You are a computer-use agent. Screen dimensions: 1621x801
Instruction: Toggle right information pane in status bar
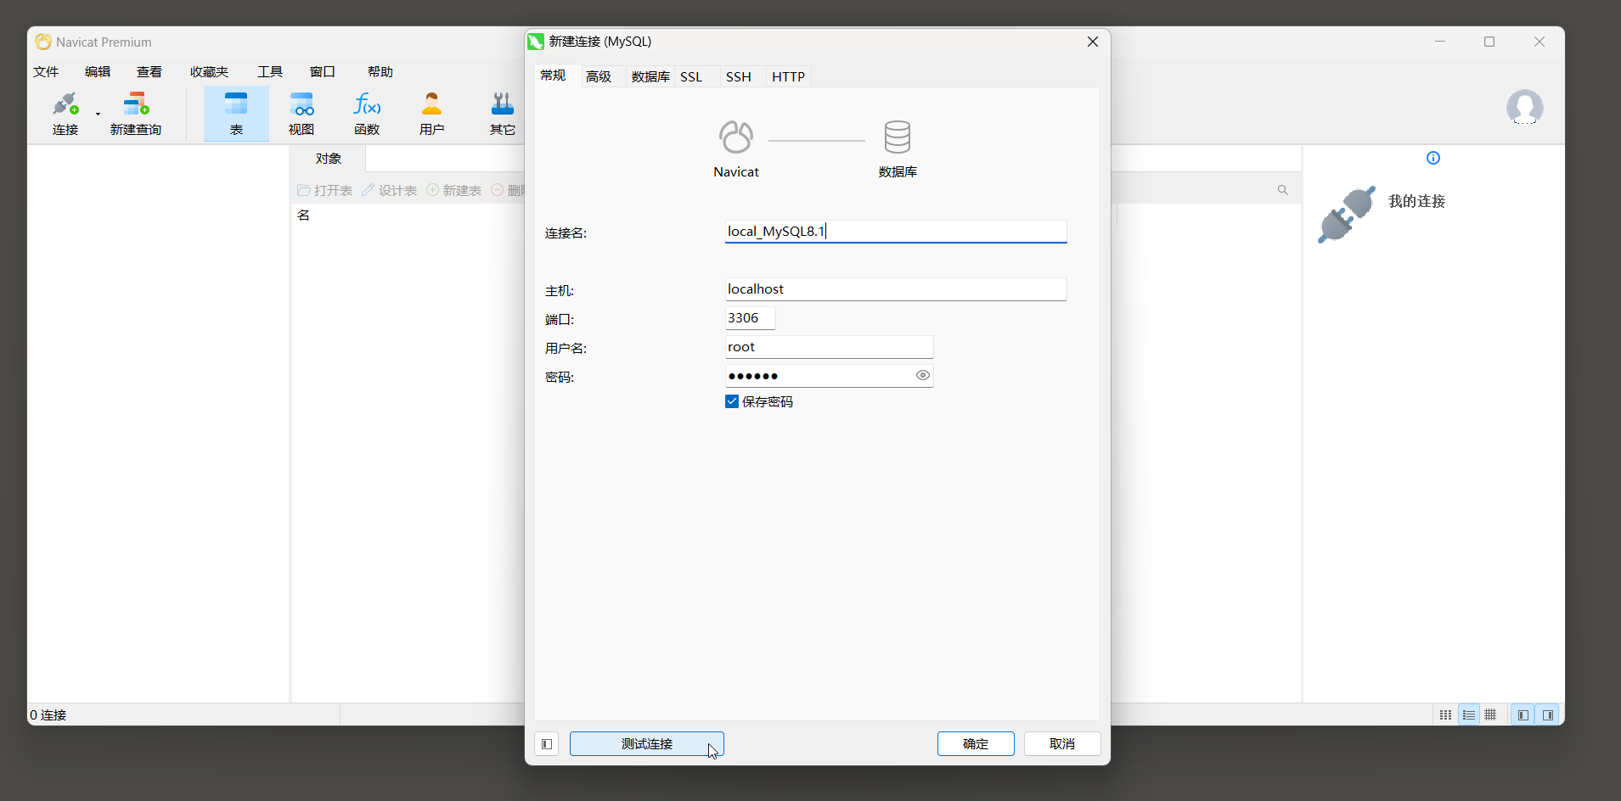pyautogui.click(x=1548, y=715)
